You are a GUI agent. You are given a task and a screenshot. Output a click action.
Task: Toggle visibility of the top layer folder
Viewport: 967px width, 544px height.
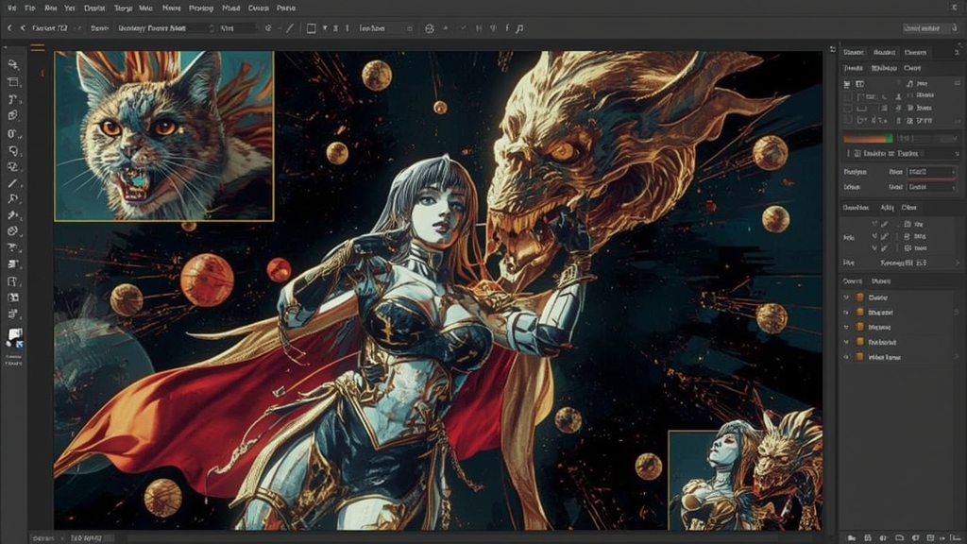pyautogui.click(x=846, y=297)
